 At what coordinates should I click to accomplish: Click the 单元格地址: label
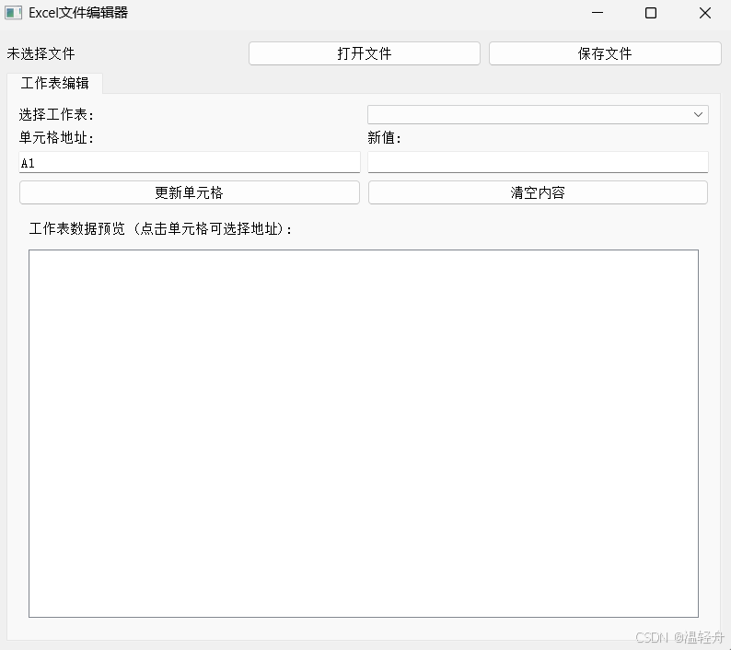pos(56,138)
